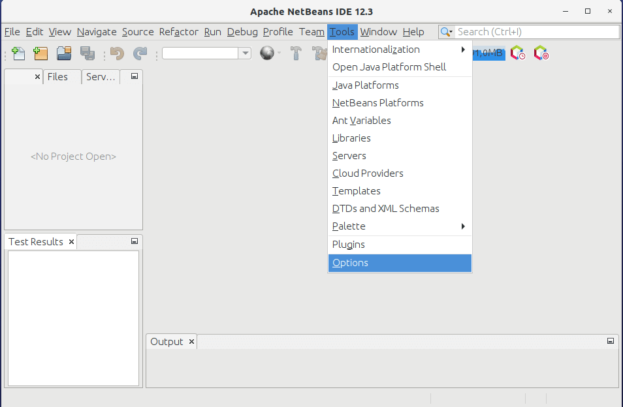This screenshot has width=623, height=407.
Task: Click the Open Project folder icon
Action: click(x=64, y=53)
